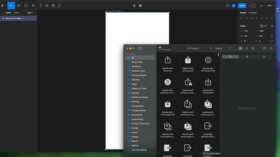Screen dimensions: 280x157
Task: Click the SF Symbols search icon
Action: (271, 48)
